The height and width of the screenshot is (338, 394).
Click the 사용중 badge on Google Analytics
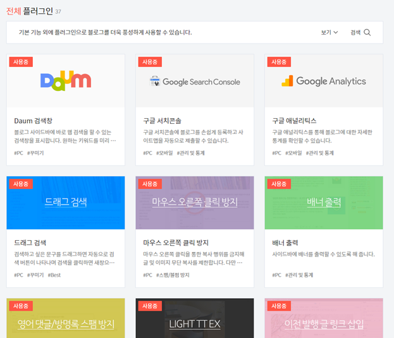(279, 62)
